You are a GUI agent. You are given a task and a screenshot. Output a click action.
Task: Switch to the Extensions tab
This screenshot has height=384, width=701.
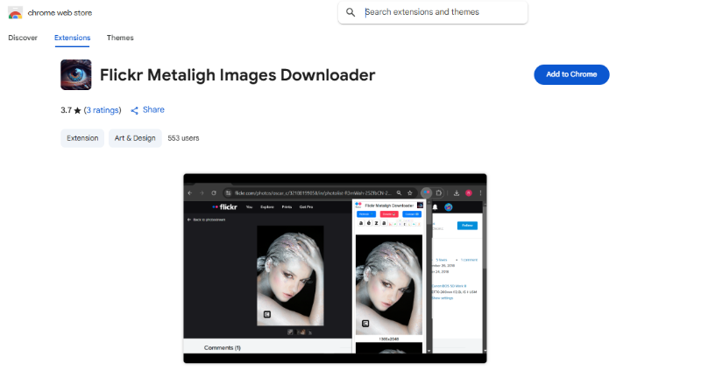click(x=73, y=38)
